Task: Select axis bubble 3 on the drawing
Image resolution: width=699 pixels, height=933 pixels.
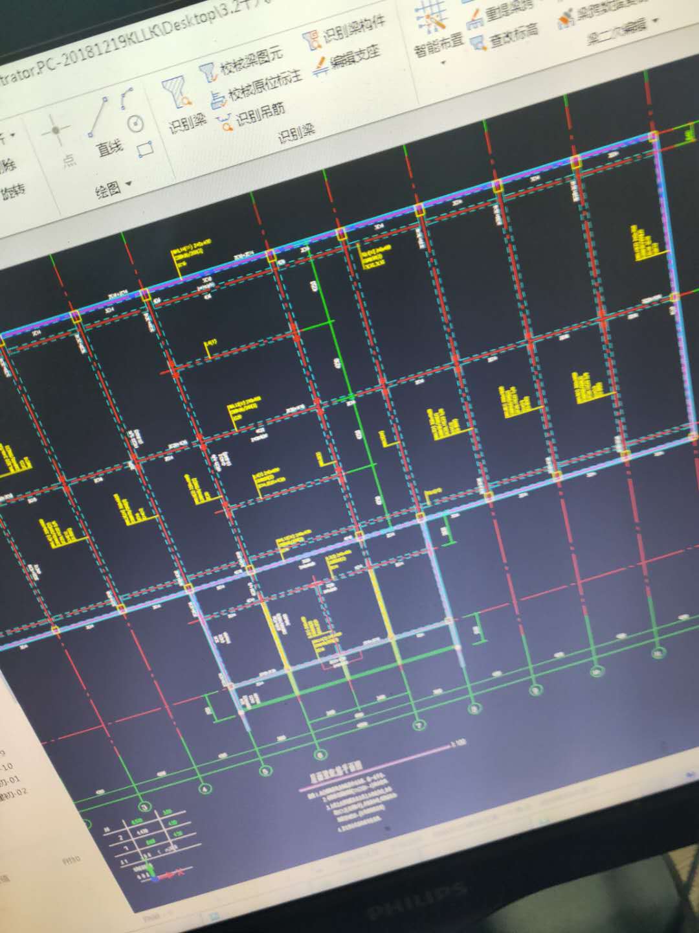Action: tap(144, 807)
